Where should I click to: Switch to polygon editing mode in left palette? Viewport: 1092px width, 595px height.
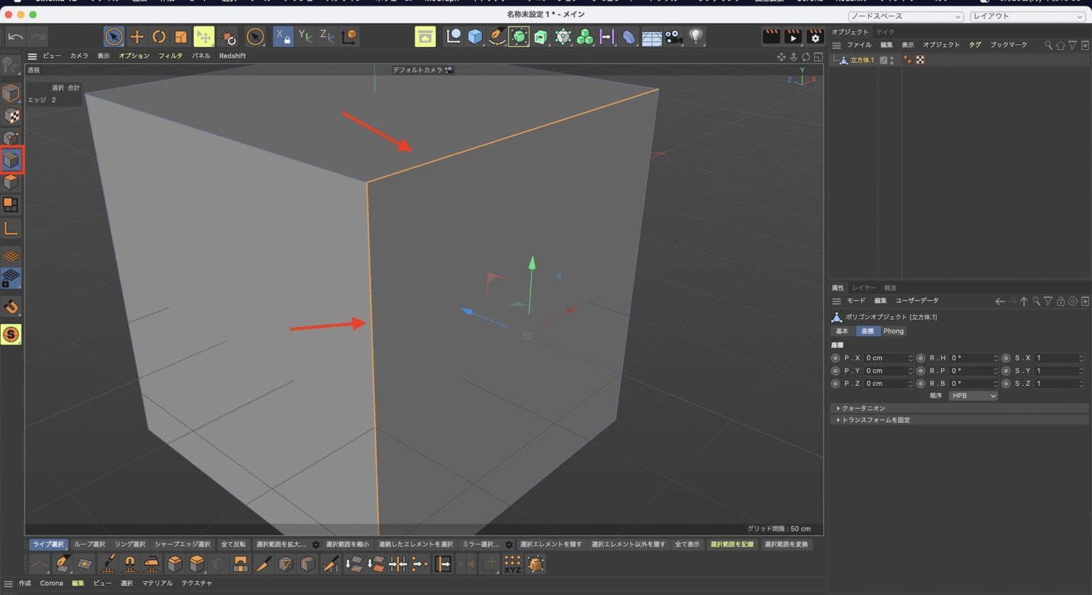[x=11, y=181]
